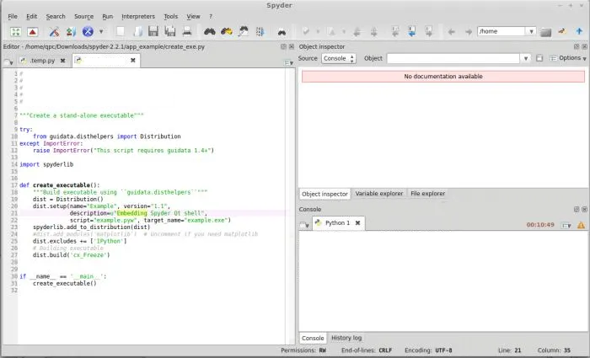Click the Replace text icon
The width and height of the screenshot is (590, 358).
pos(244,32)
